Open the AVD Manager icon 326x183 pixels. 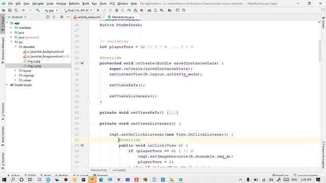coord(155,10)
